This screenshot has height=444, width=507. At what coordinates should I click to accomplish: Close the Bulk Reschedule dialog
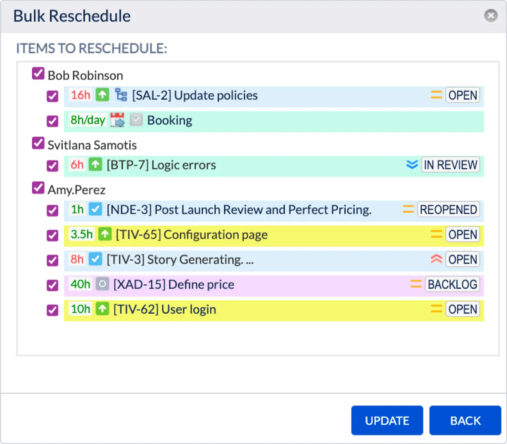pos(491,15)
